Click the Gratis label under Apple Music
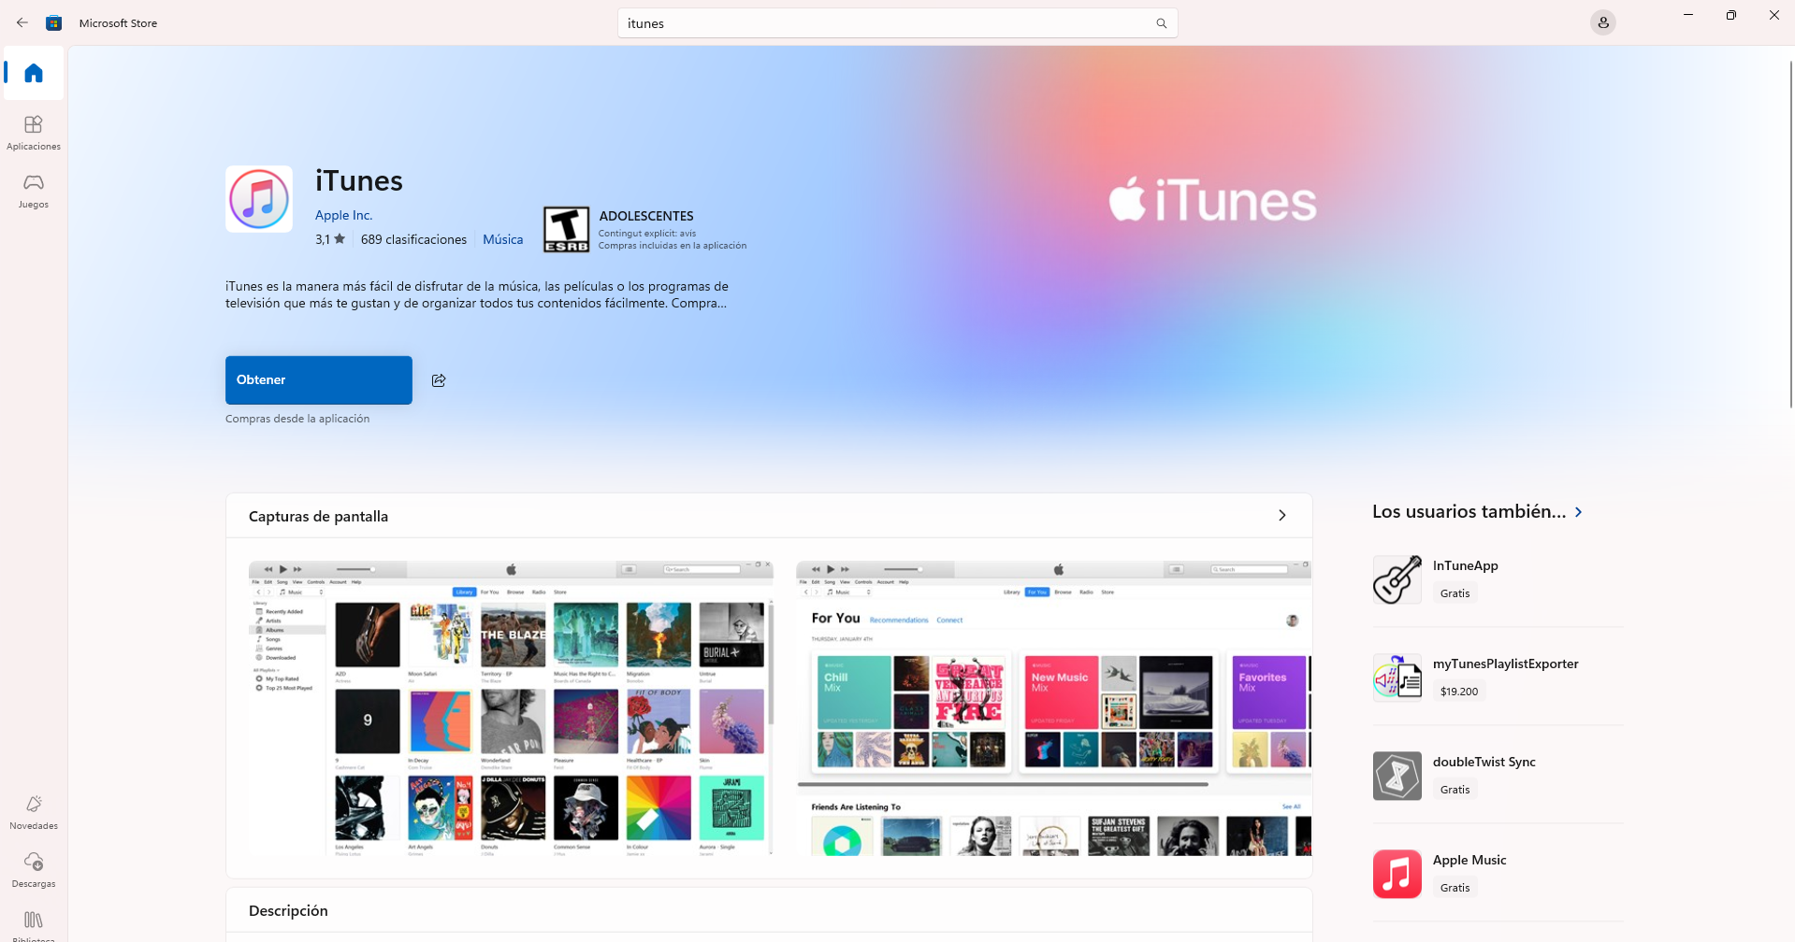Viewport: 1795px width, 942px height. 1455,888
